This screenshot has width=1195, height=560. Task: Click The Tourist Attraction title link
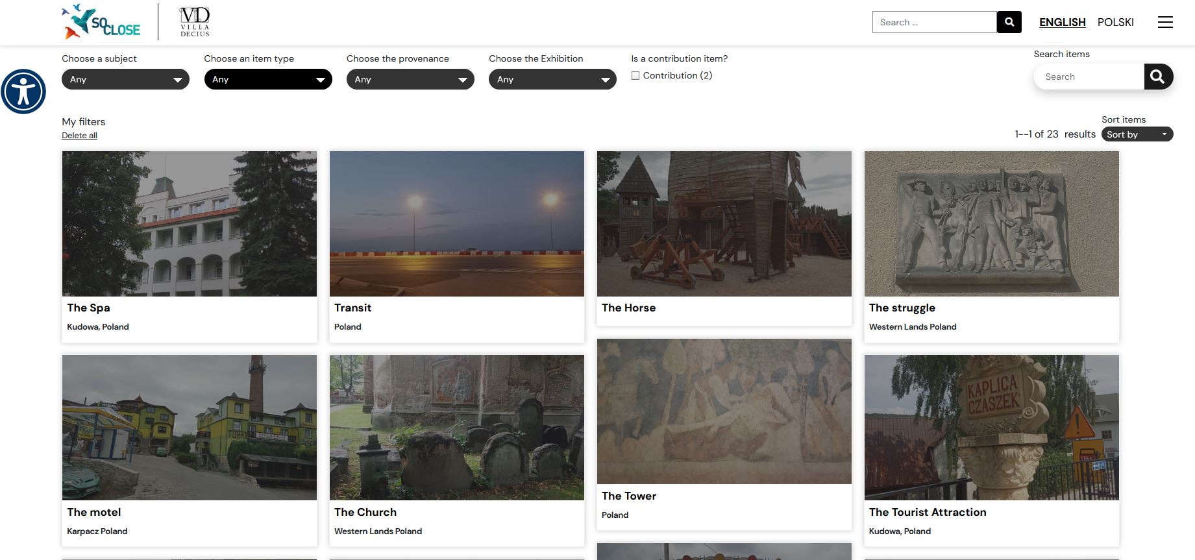928,512
